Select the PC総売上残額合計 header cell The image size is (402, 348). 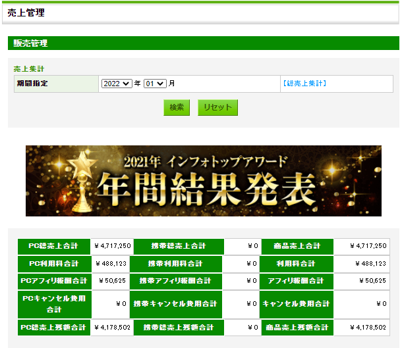click(53, 327)
